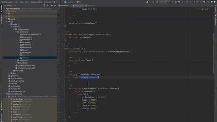Screen dimensions: 217x122
Task: Collapse the behavioral package chevron
Action: click(16, 32)
